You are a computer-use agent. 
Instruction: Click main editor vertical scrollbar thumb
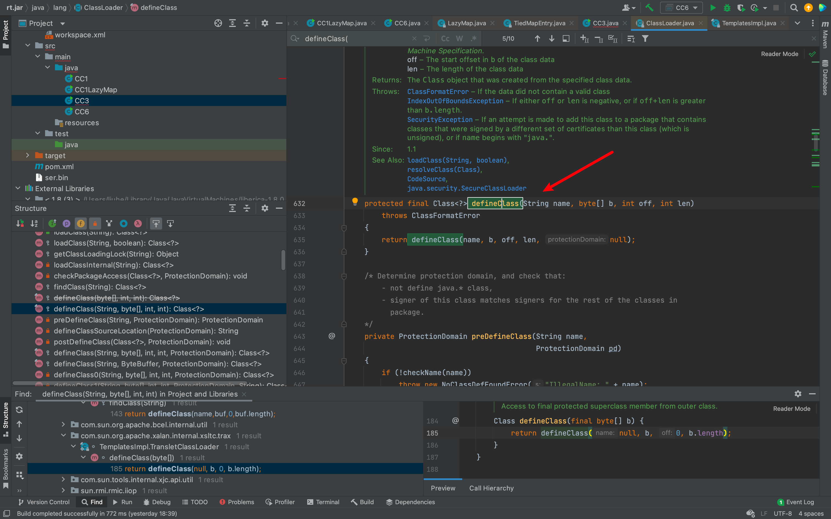(816, 143)
